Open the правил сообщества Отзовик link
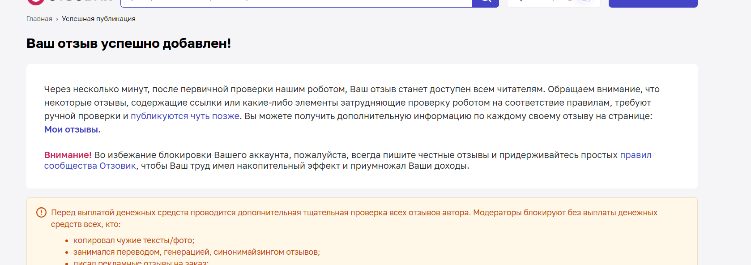 348,160
